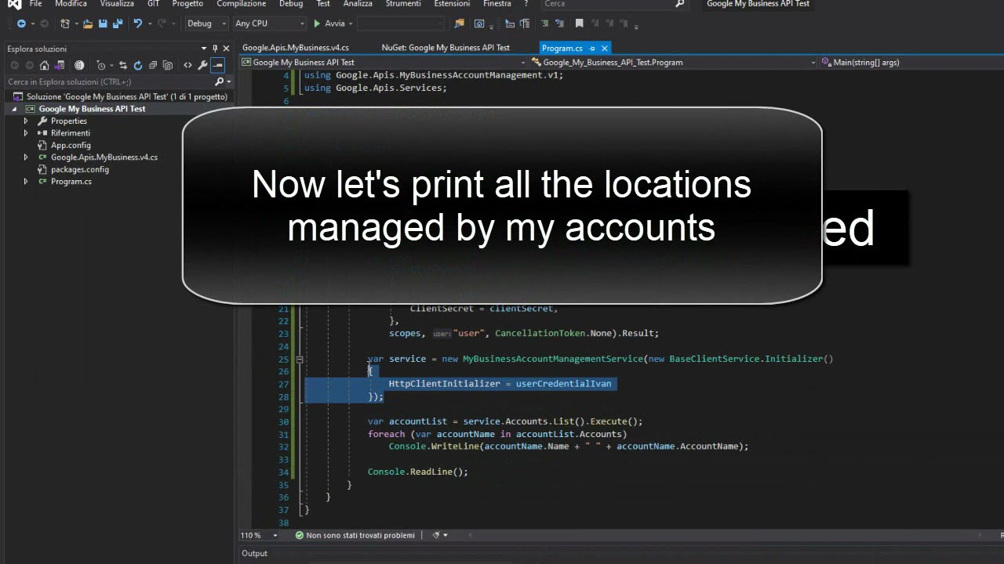Select App.config in solution tree
The image size is (1004, 564).
(x=71, y=145)
